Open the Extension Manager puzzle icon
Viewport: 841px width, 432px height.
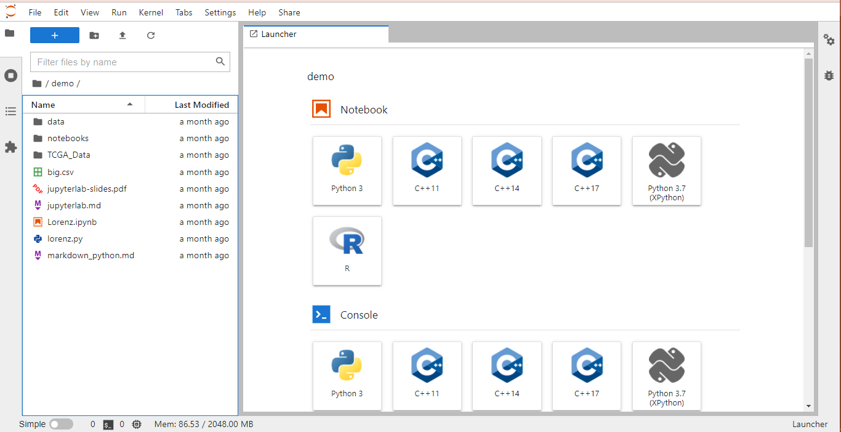click(10, 147)
